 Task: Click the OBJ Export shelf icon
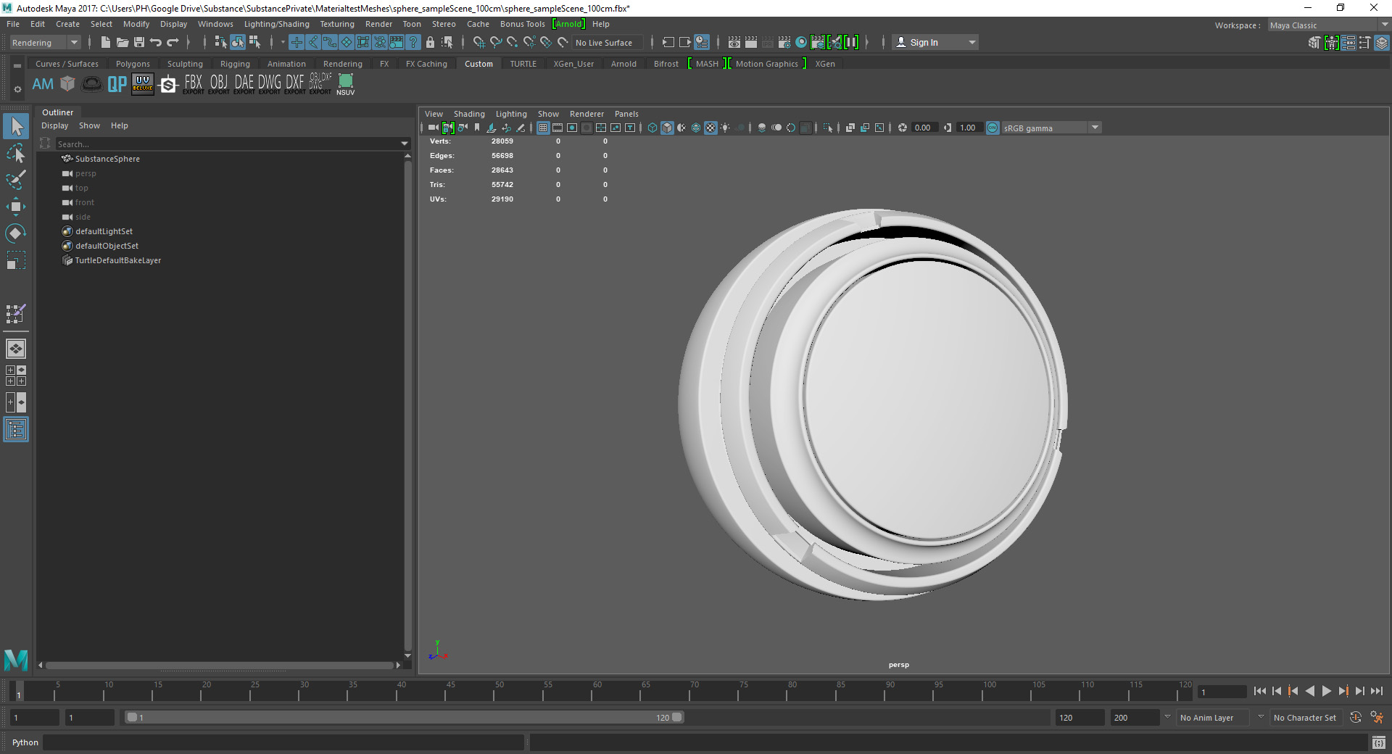218,84
